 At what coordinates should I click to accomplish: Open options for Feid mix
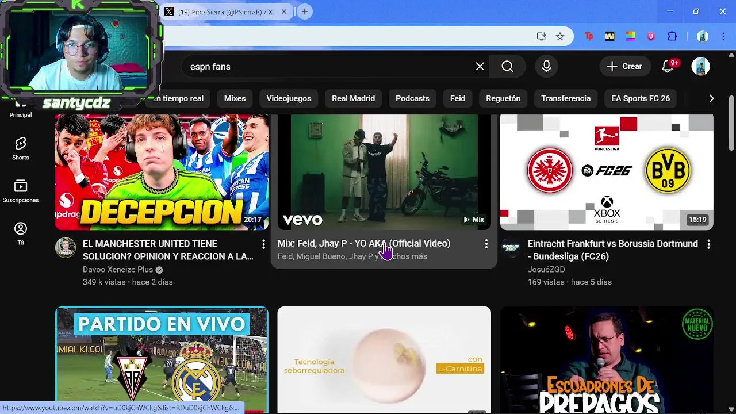pyautogui.click(x=486, y=244)
